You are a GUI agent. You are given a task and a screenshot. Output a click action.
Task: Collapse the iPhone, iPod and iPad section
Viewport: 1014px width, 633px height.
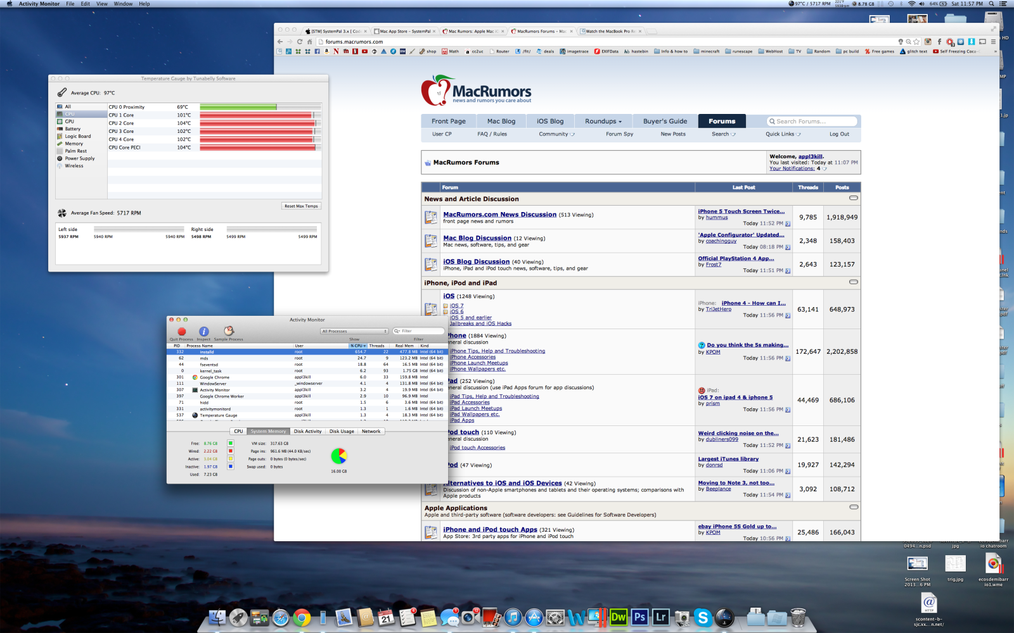pyautogui.click(x=854, y=282)
